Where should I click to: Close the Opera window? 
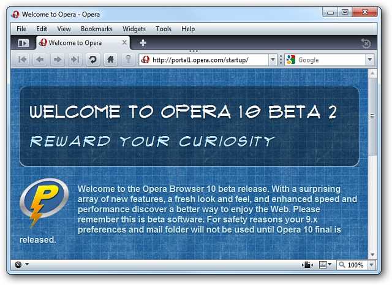365,12
